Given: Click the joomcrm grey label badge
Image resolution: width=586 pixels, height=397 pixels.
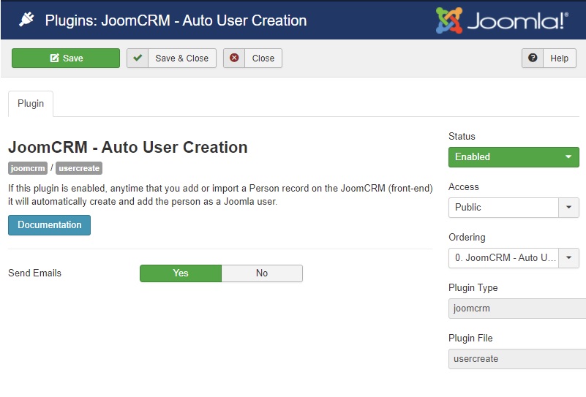Looking at the screenshot, I should pyautogui.click(x=28, y=168).
